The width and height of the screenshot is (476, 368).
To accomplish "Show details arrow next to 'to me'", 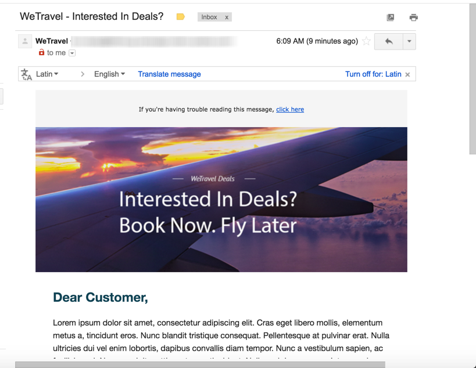I will (72, 53).
